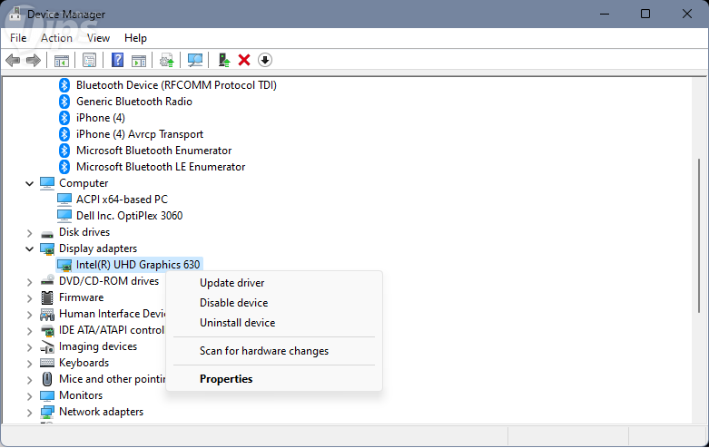This screenshot has height=448, width=709.
Task: Select the ACPI x64-based PC entry
Action: (x=122, y=200)
